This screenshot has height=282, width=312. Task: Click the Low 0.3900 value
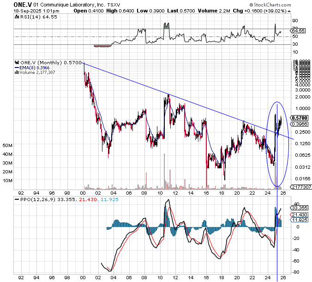150,11
